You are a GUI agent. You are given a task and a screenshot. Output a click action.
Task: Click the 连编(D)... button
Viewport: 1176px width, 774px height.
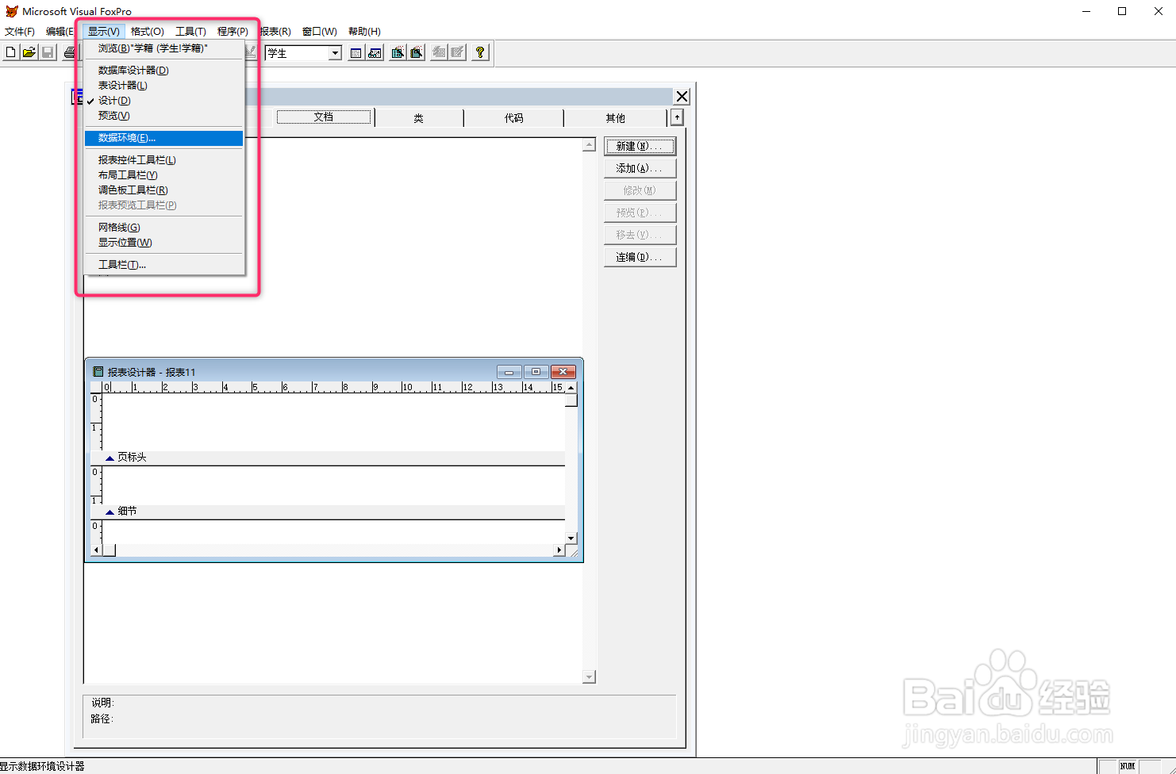point(640,257)
